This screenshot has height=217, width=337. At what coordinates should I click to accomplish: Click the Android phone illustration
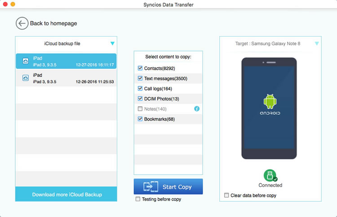tap(269, 108)
